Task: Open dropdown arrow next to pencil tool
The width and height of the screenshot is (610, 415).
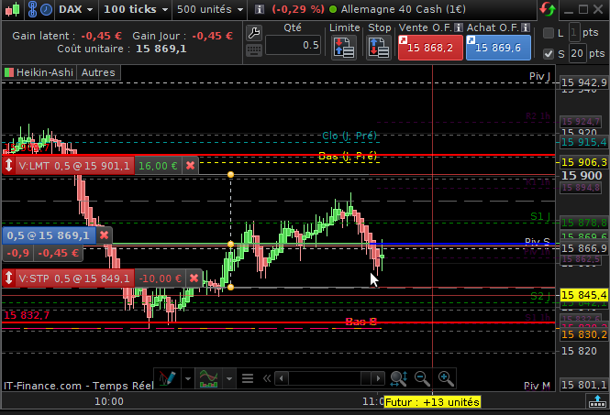Action: pyautogui.click(x=188, y=378)
